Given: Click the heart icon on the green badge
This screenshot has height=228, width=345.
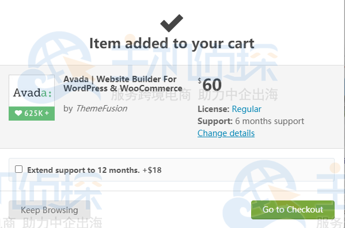Looking at the screenshot, I should (18, 113).
